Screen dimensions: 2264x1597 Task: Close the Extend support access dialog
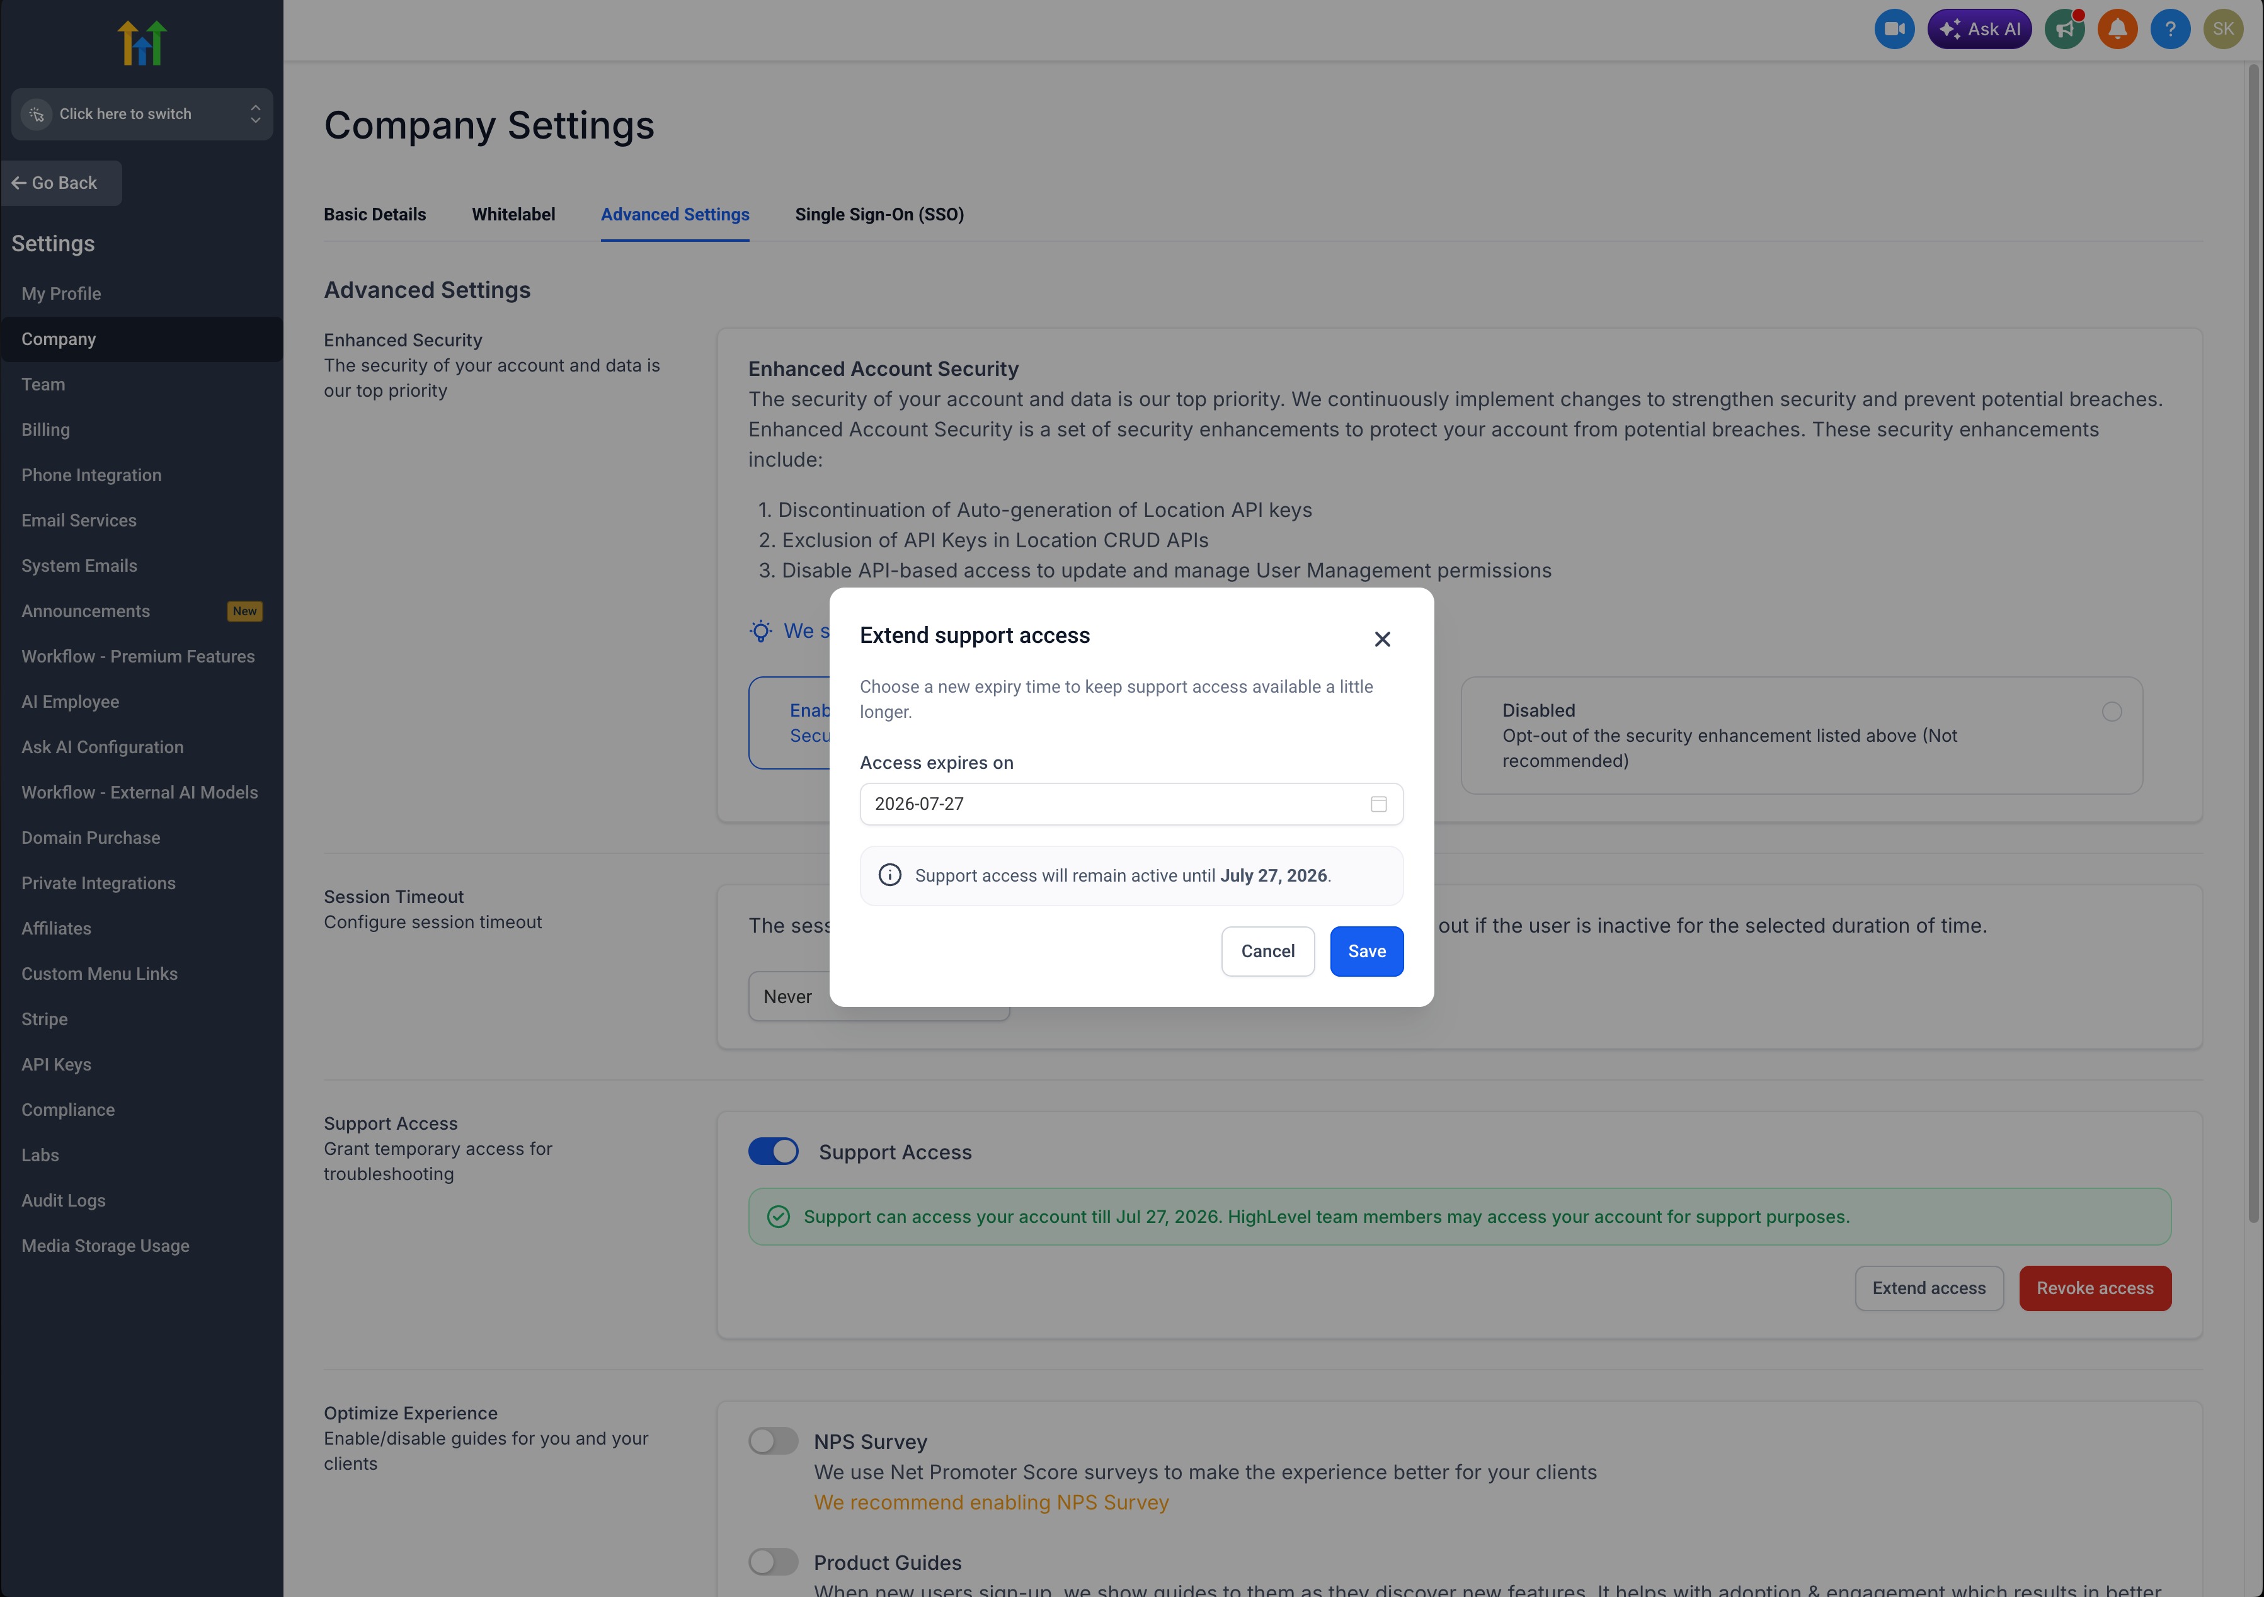pos(1381,639)
